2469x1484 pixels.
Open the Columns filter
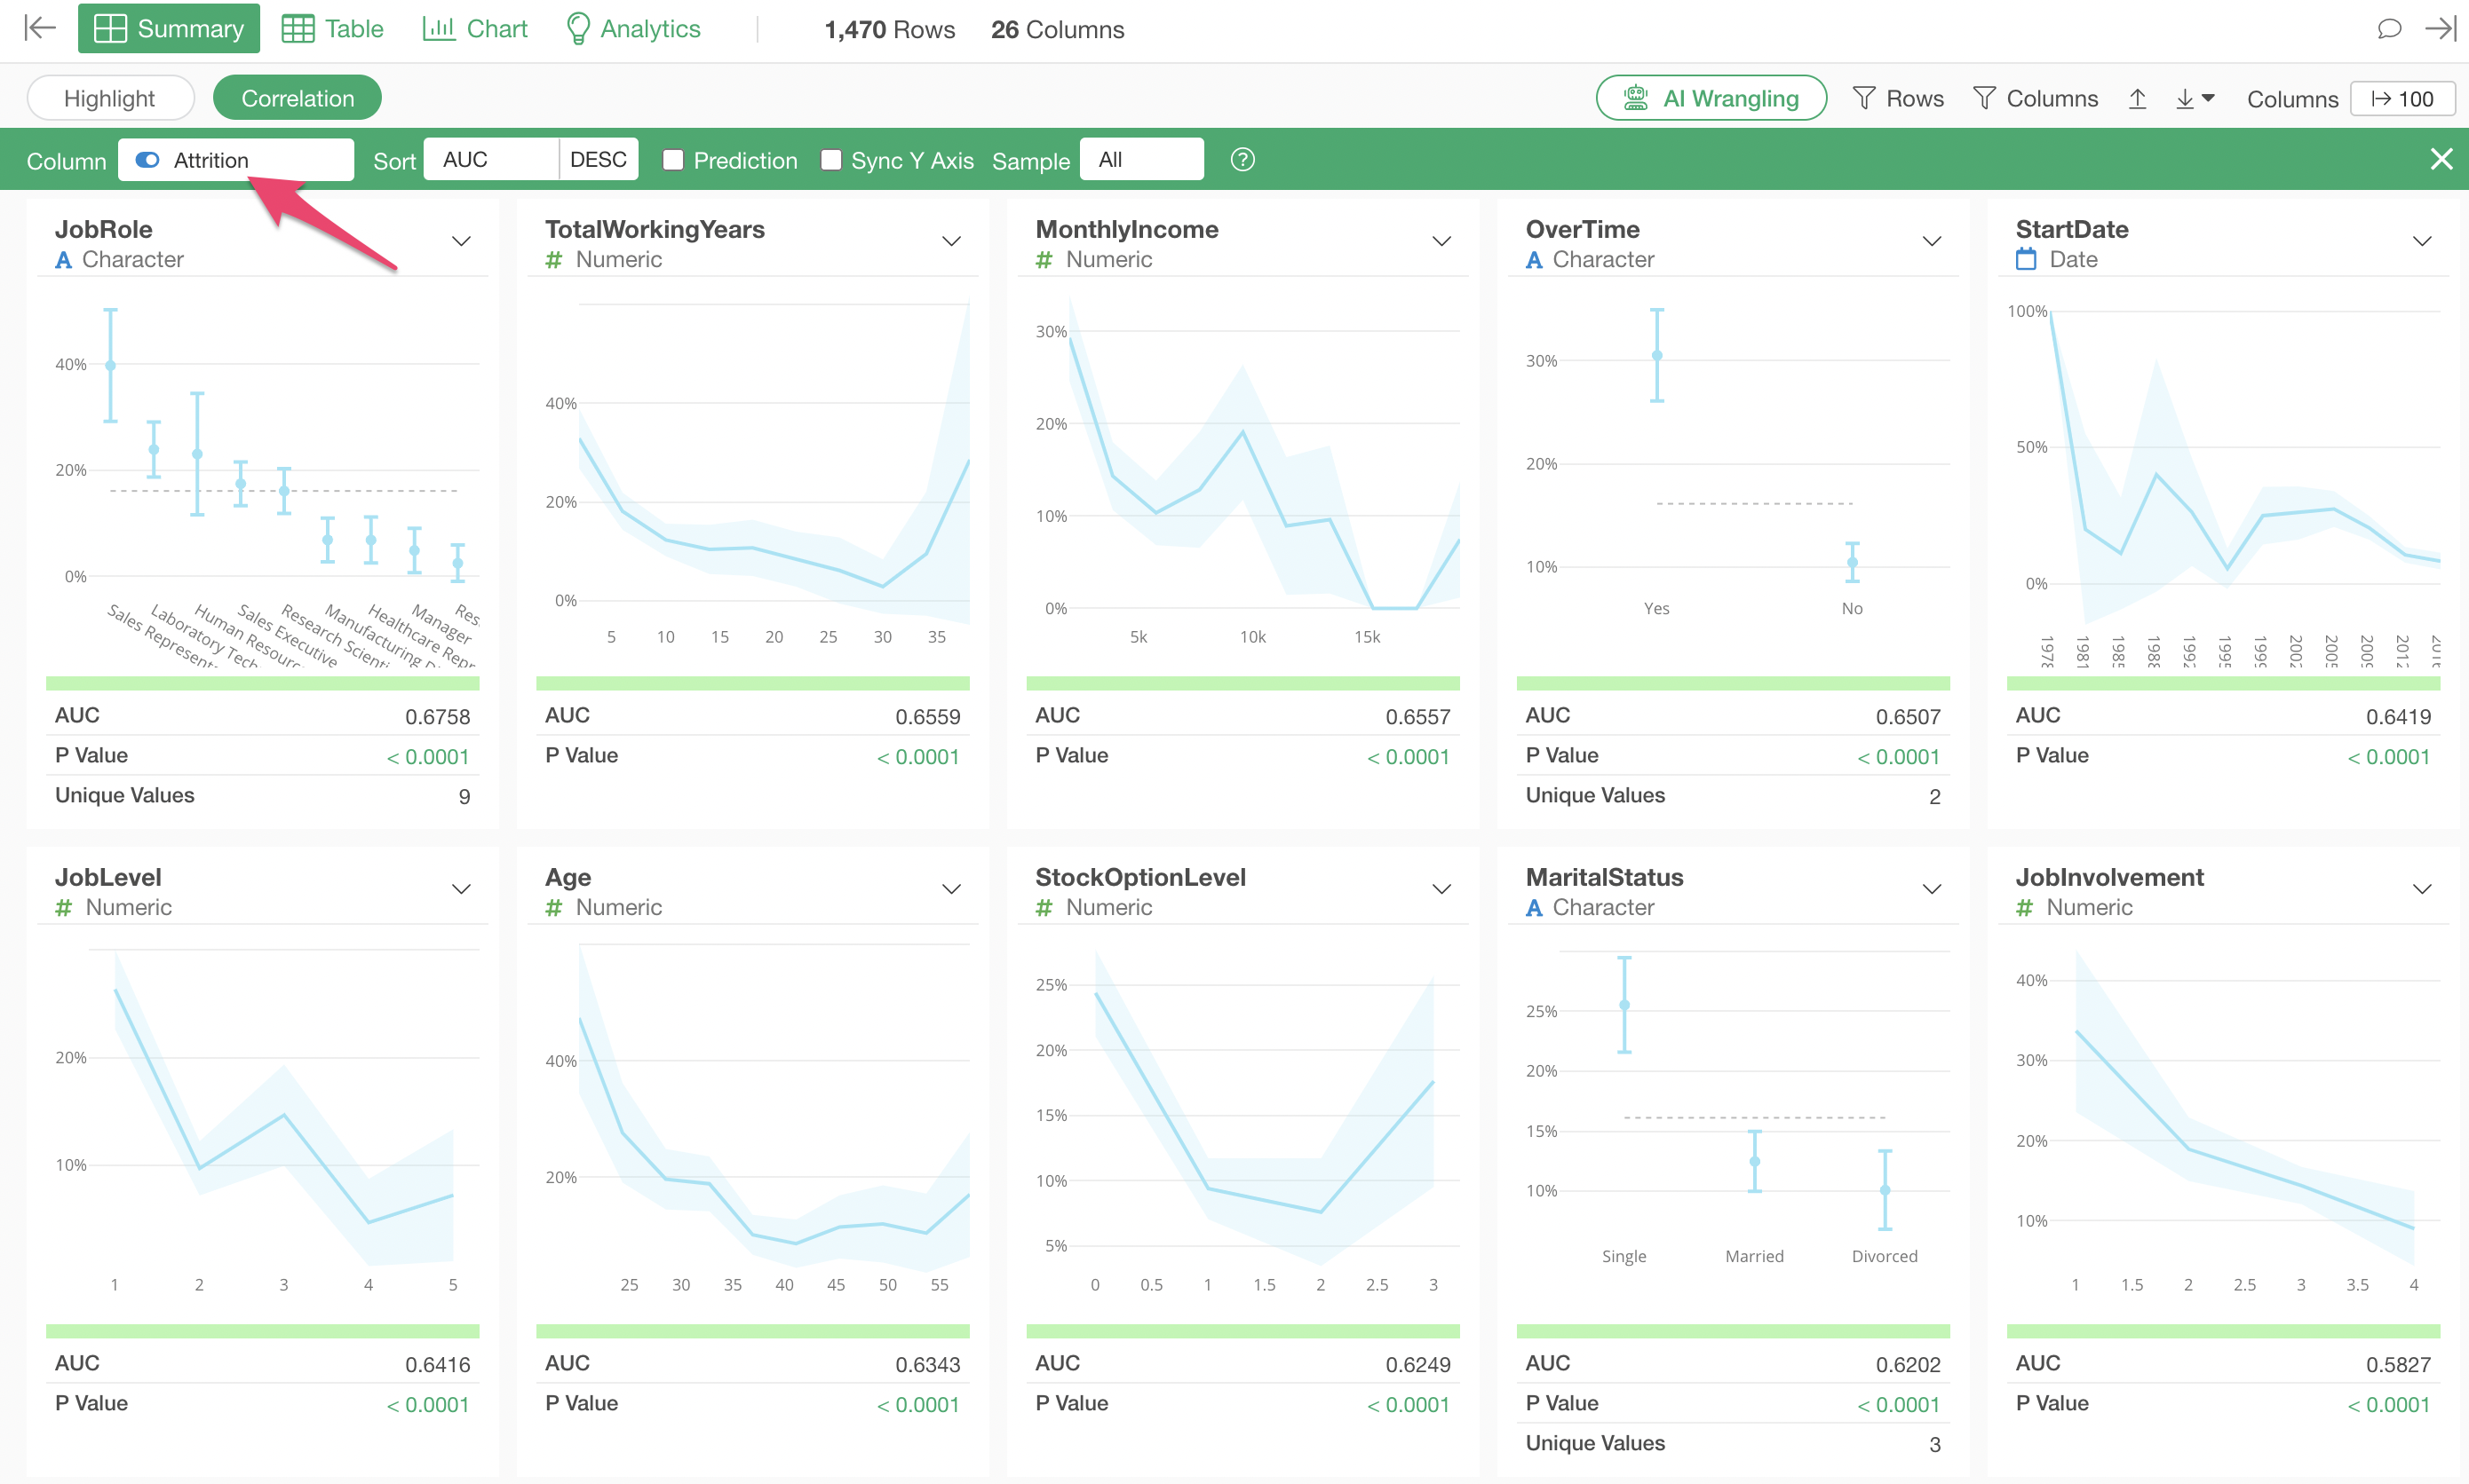click(x=2035, y=98)
